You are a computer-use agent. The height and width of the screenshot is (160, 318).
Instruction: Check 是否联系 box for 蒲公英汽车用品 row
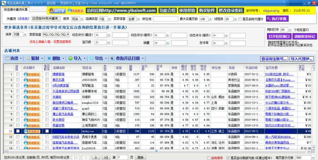pos(47,114)
